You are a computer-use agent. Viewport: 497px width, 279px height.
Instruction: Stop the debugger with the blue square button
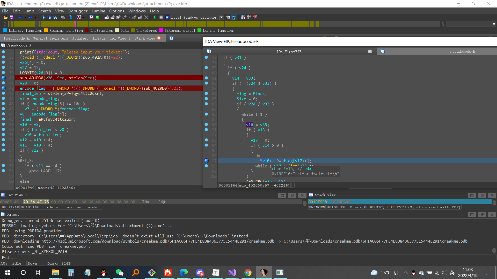[x=167, y=17]
